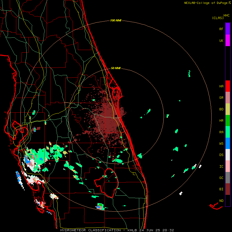Click the ND black legend swatch
Viewport: 232px width, 232px height.
tap(228, 201)
